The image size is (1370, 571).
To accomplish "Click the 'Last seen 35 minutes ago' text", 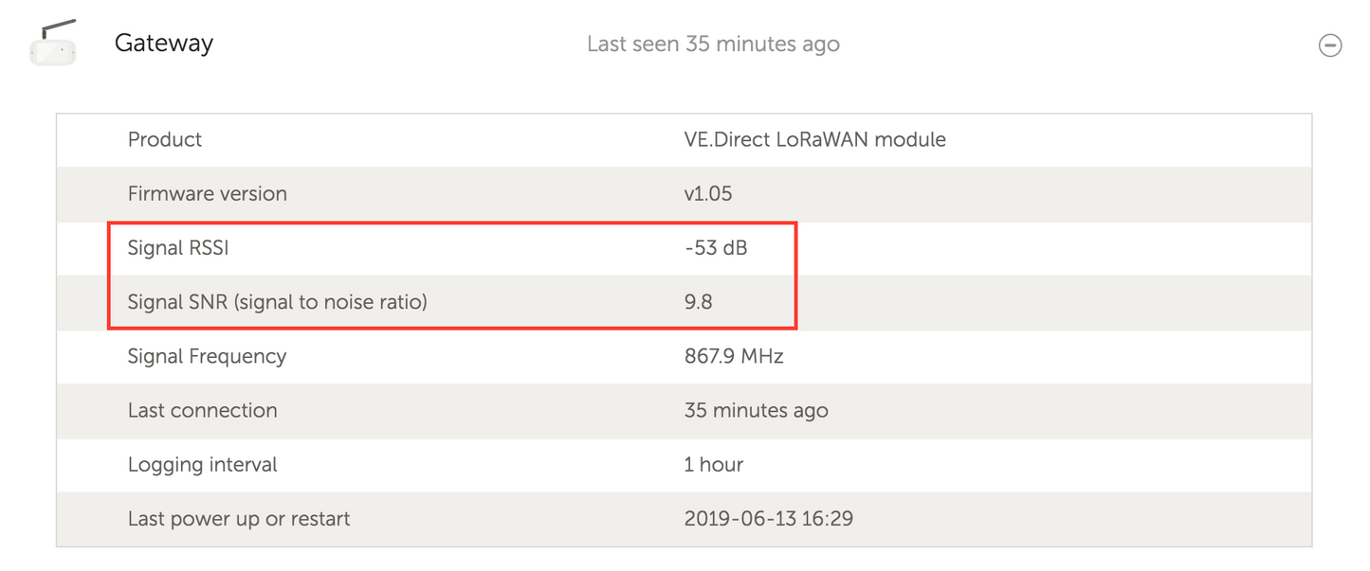I will [714, 44].
